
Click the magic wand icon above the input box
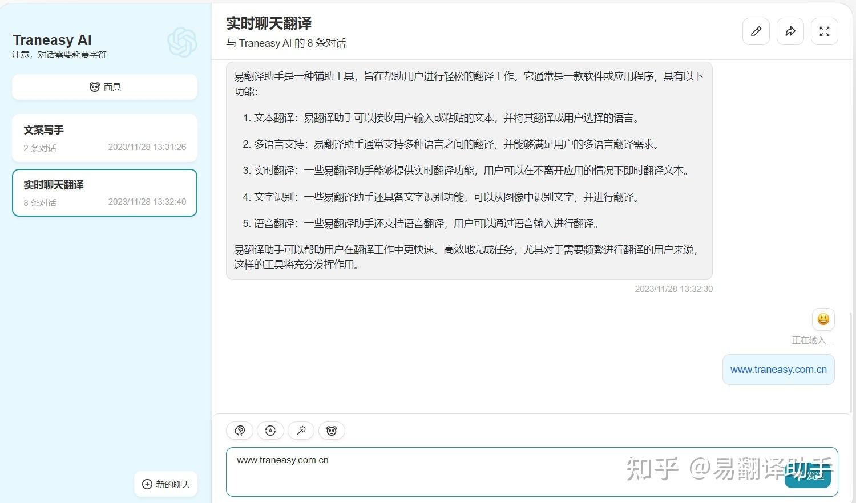301,431
